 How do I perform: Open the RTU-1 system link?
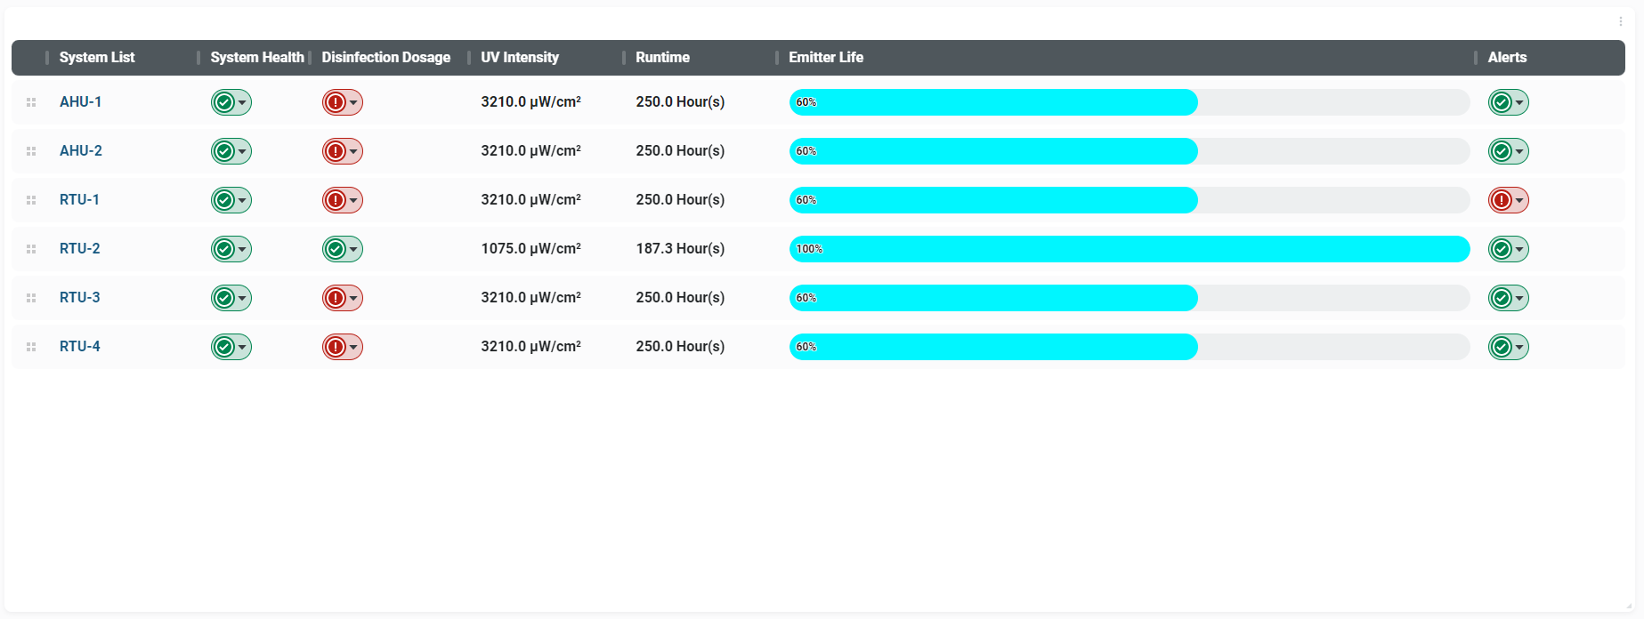click(x=79, y=200)
